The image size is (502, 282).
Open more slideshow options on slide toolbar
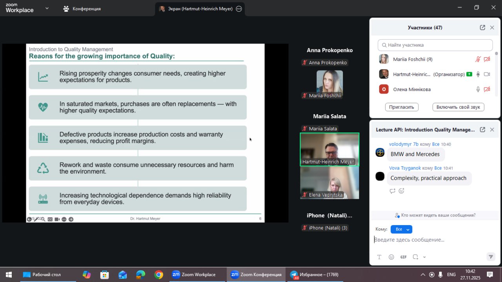pyautogui.click(x=64, y=219)
